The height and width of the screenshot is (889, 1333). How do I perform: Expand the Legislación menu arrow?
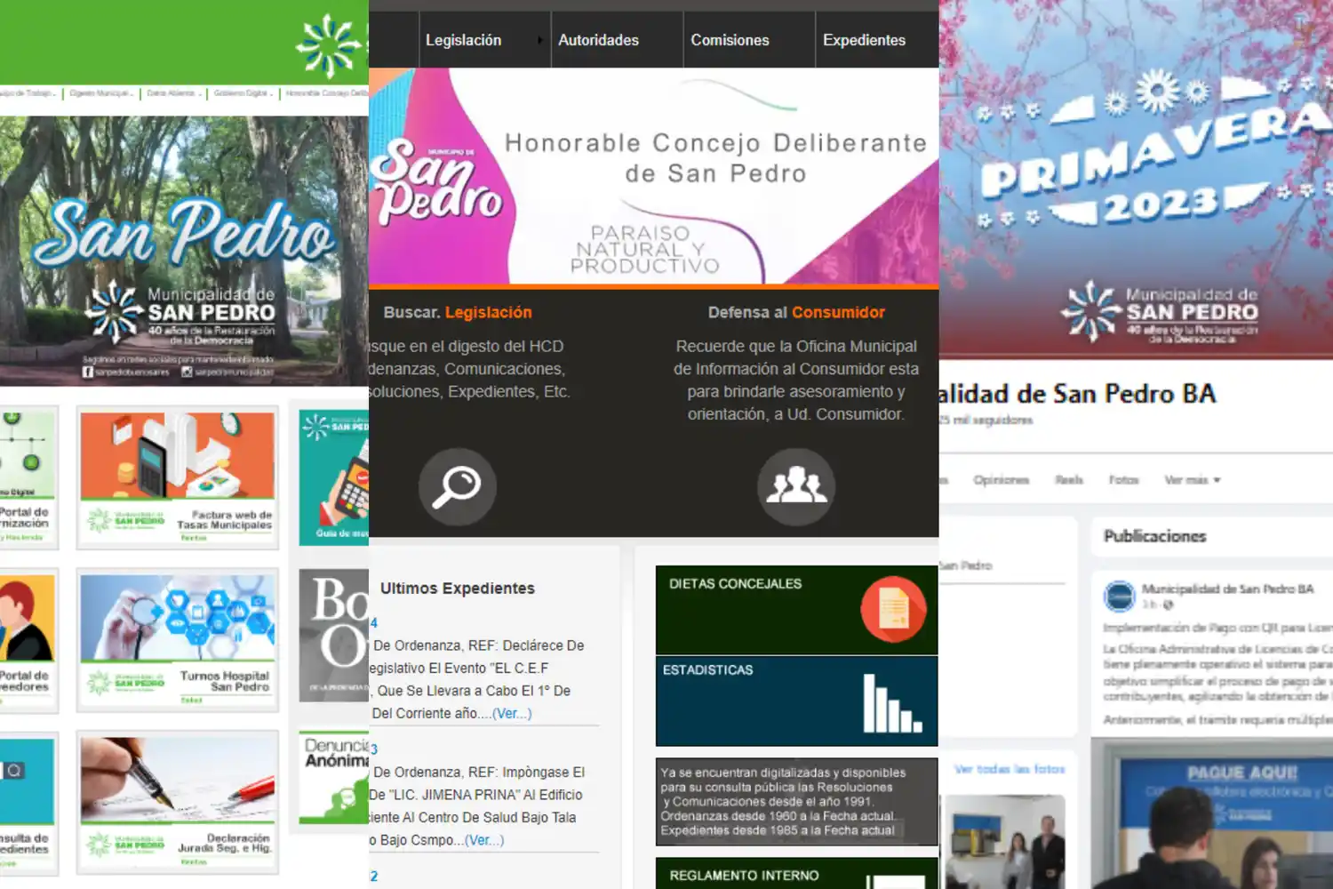[539, 39]
